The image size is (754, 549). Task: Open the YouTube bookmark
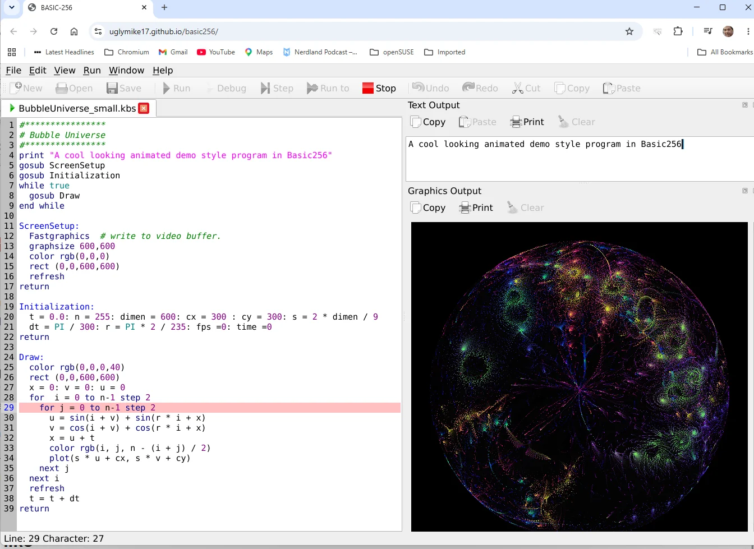pyautogui.click(x=216, y=52)
